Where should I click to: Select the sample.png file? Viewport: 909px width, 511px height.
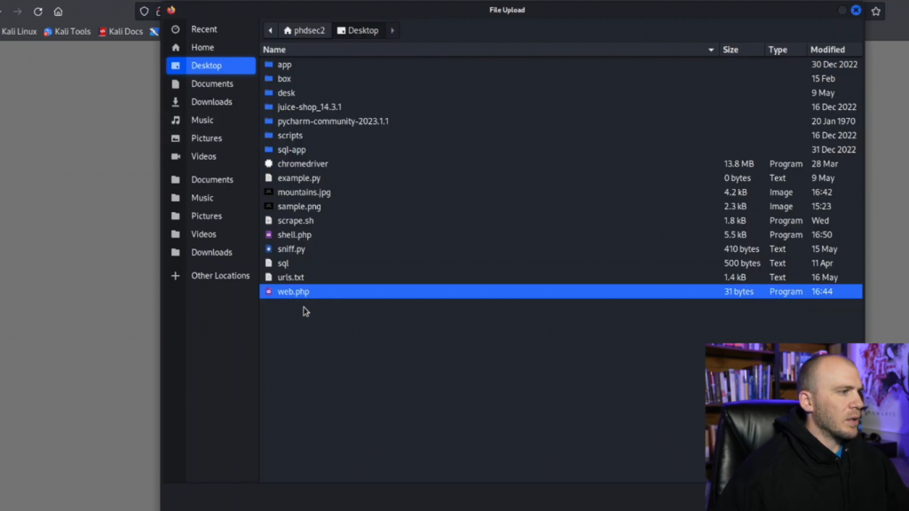561,206
